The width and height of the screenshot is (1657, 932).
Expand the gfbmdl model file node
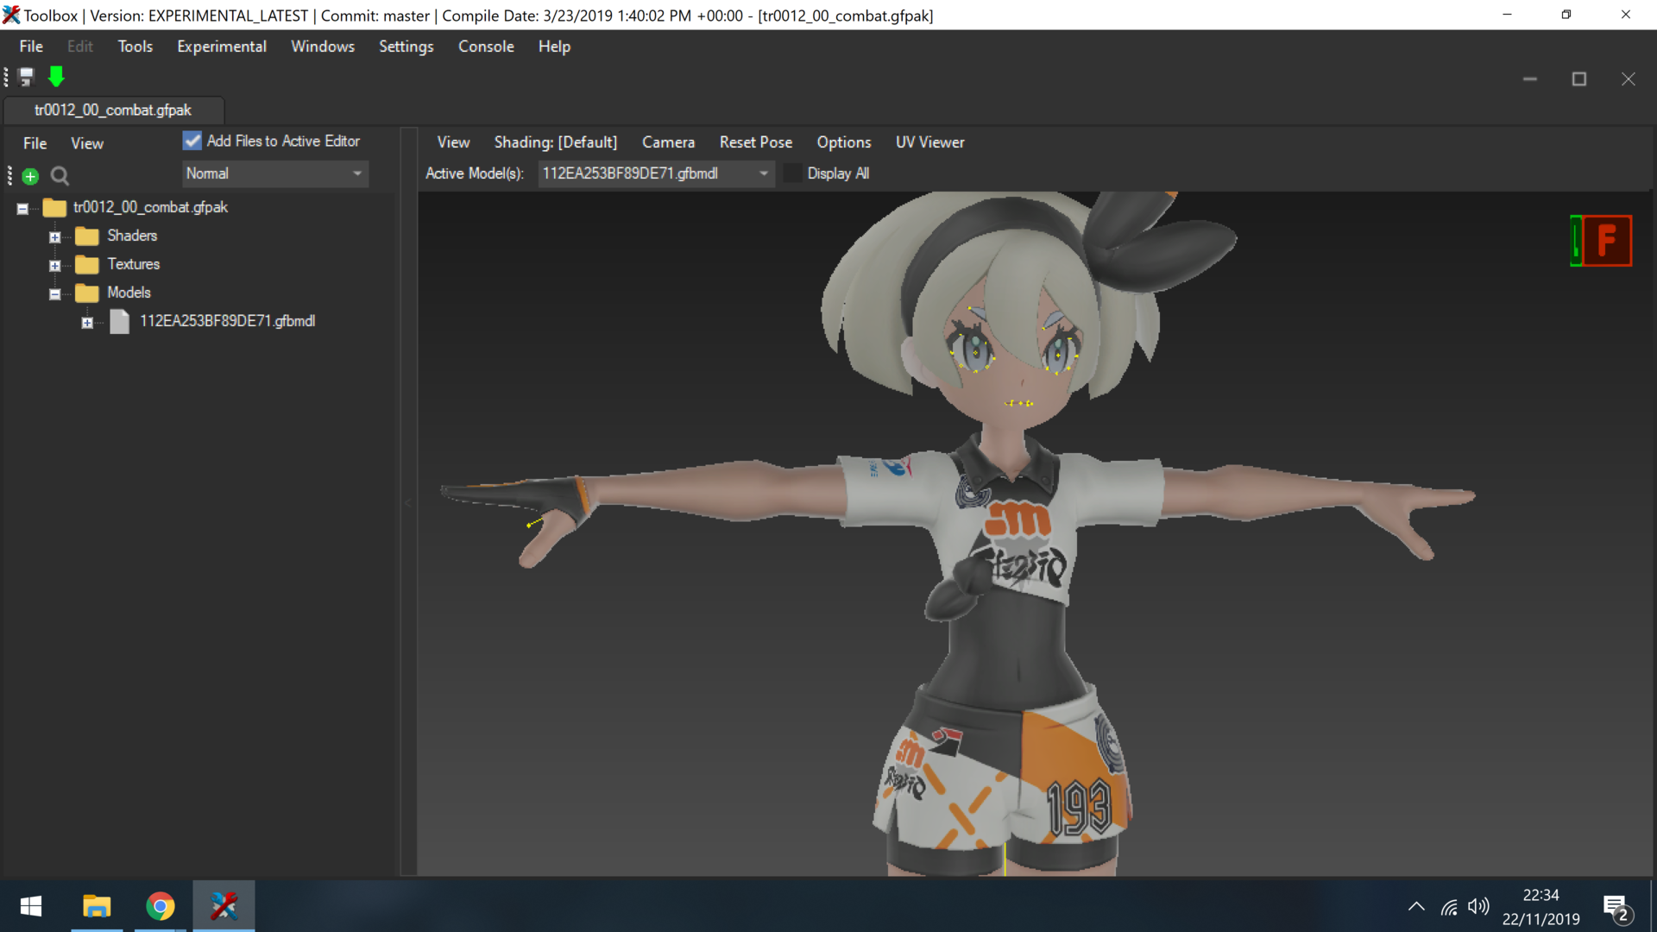pyautogui.click(x=87, y=322)
